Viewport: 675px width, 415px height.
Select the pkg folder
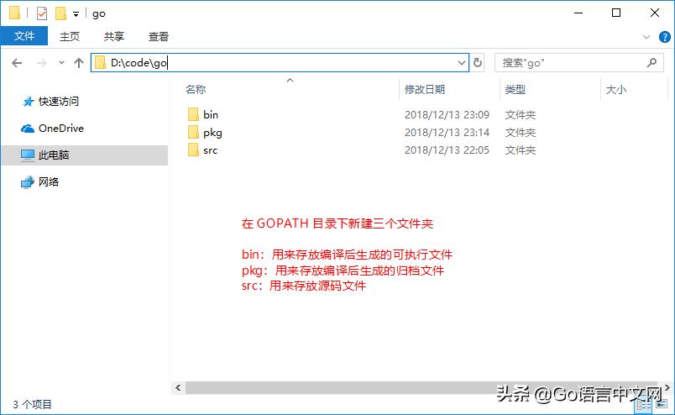212,133
